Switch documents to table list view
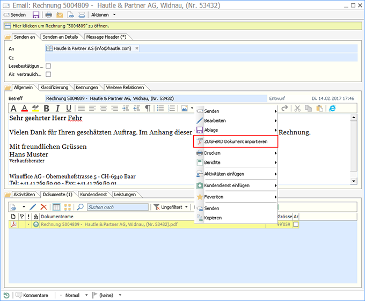The height and width of the screenshot is (301, 365). [x=56, y=207]
